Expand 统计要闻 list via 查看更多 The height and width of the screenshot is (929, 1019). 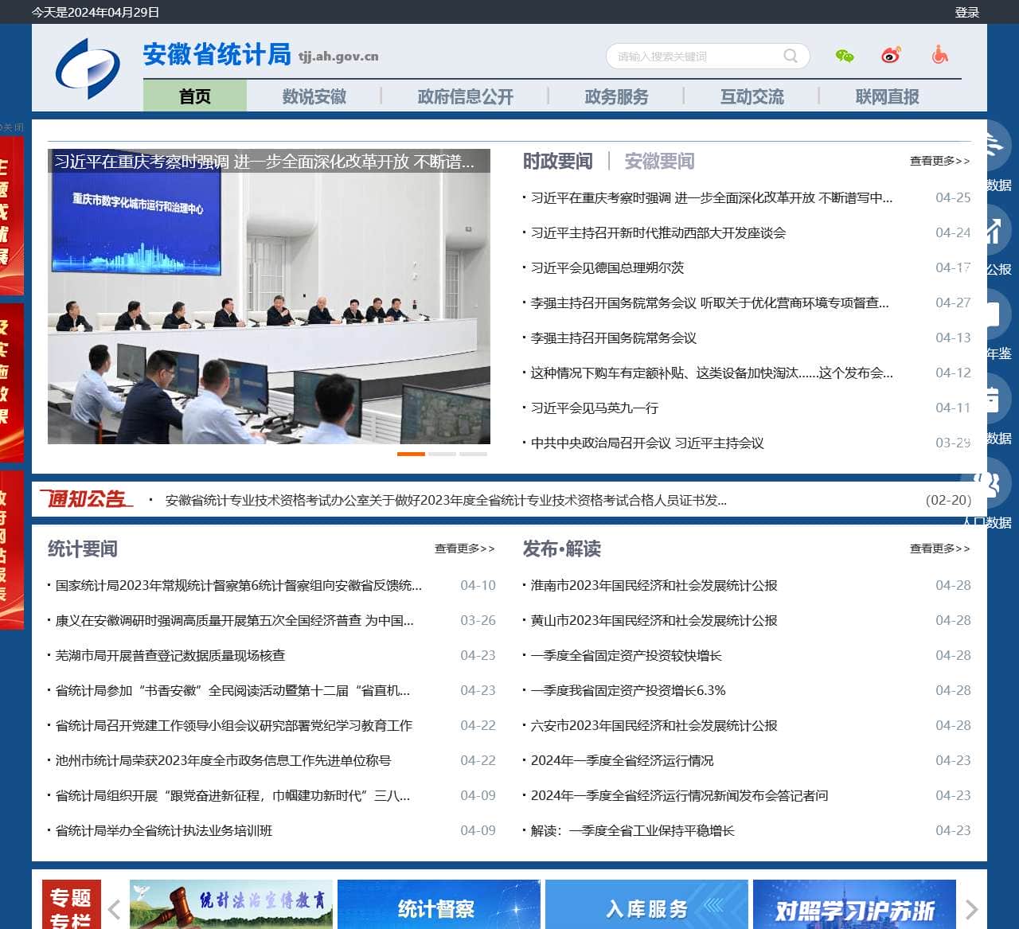tap(464, 548)
